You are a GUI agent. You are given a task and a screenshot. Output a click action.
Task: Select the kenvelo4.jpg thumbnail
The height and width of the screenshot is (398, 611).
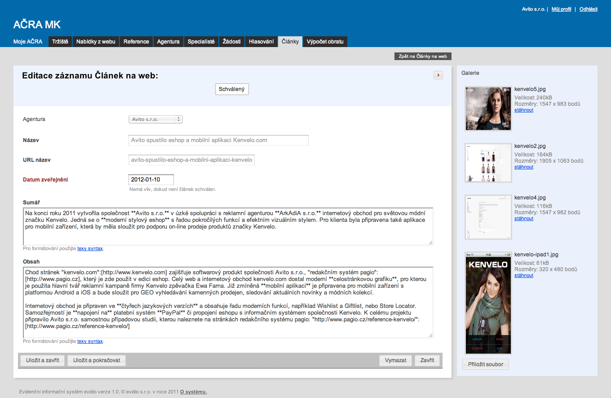(x=488, y=217)
